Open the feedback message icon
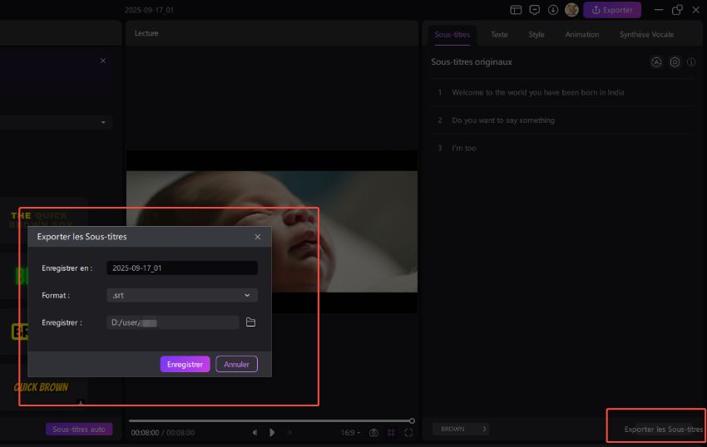707x447 pixels. point(535,10)
